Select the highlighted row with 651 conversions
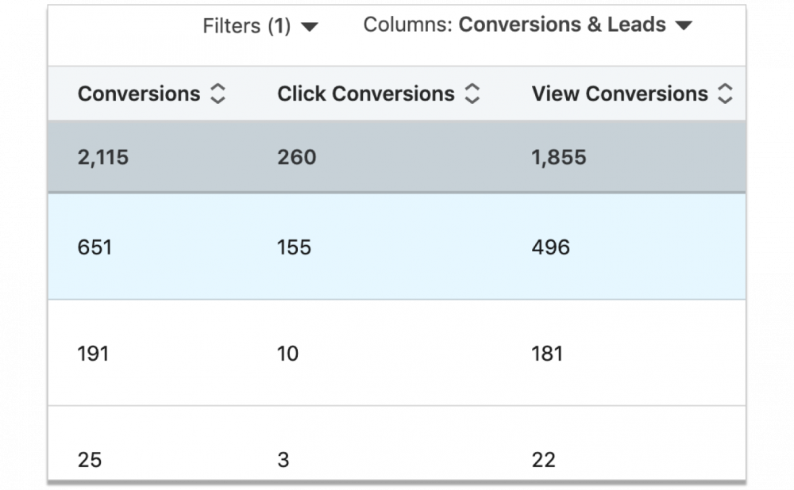Image resolution: width=794 pixels, height=490 pixels. (396, 247)
